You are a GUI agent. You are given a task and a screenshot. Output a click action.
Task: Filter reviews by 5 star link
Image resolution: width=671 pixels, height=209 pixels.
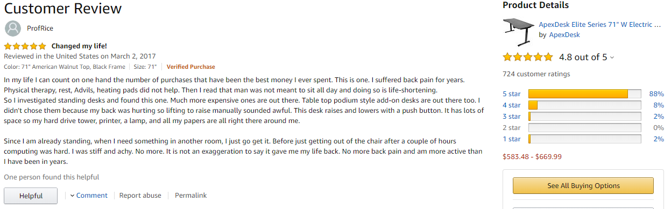click(511, 94)
